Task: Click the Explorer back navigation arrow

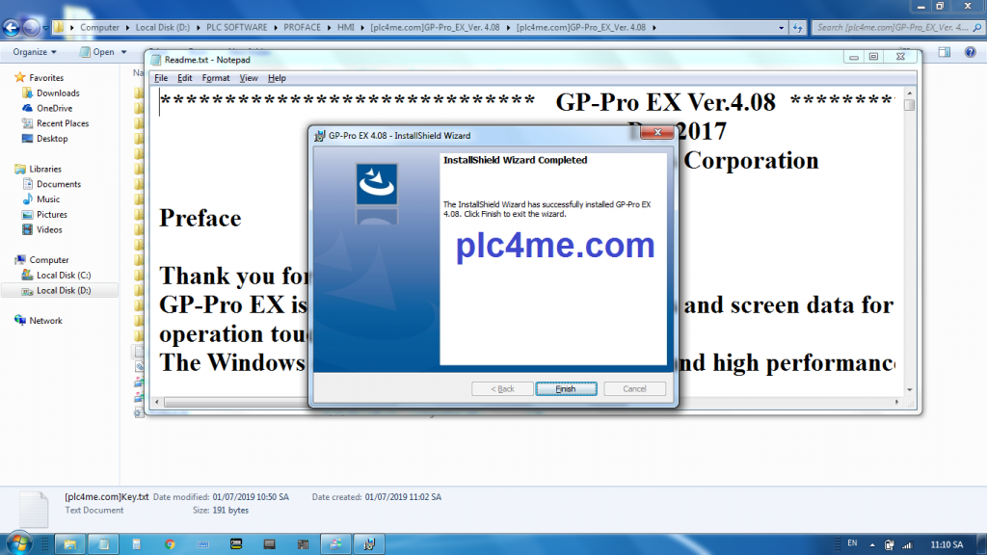Action: 12,27
